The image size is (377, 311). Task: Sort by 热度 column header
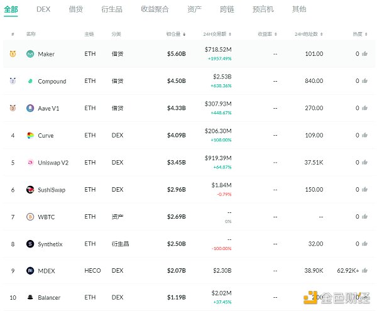(x=359, y=34)
